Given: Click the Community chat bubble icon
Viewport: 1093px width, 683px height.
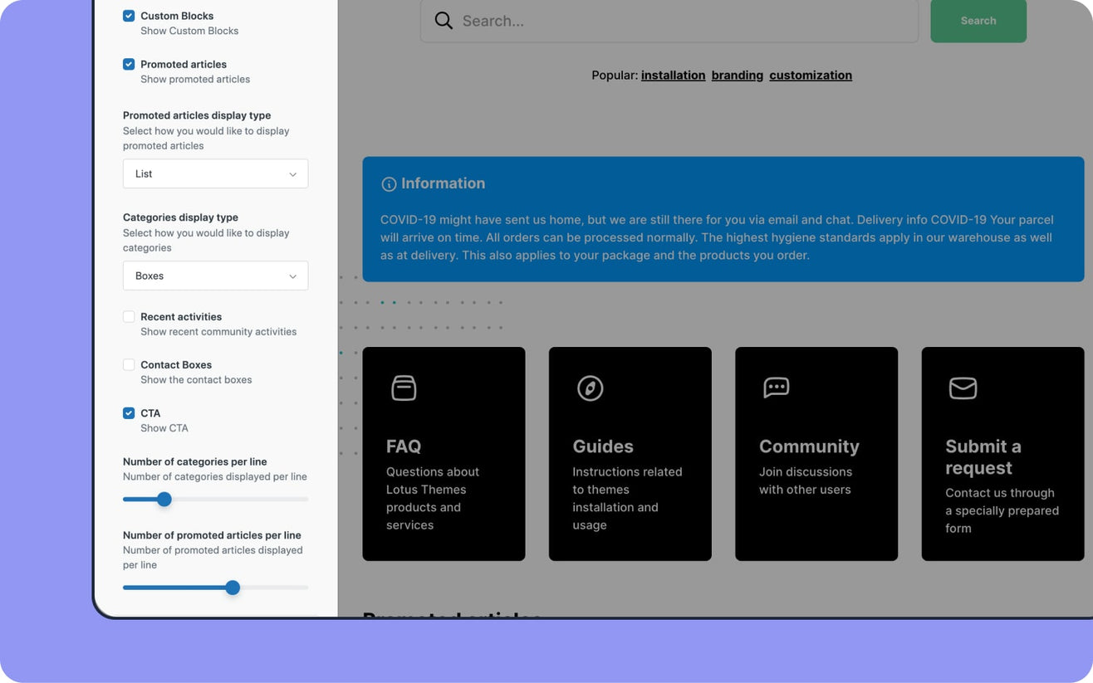Looking at the screenshot, I should pos(777,388).
